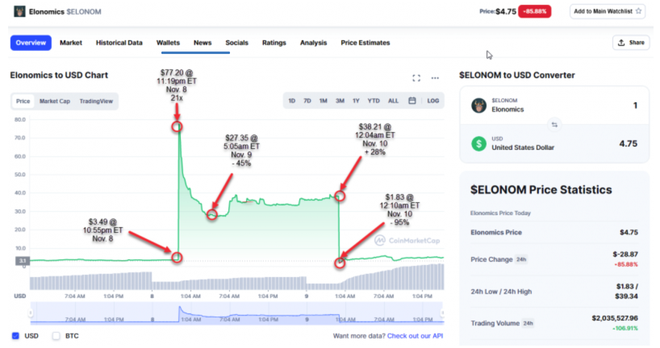The image size is (660, 348).
Task: Switch chart to Market Cap
Action: (55, 101)
